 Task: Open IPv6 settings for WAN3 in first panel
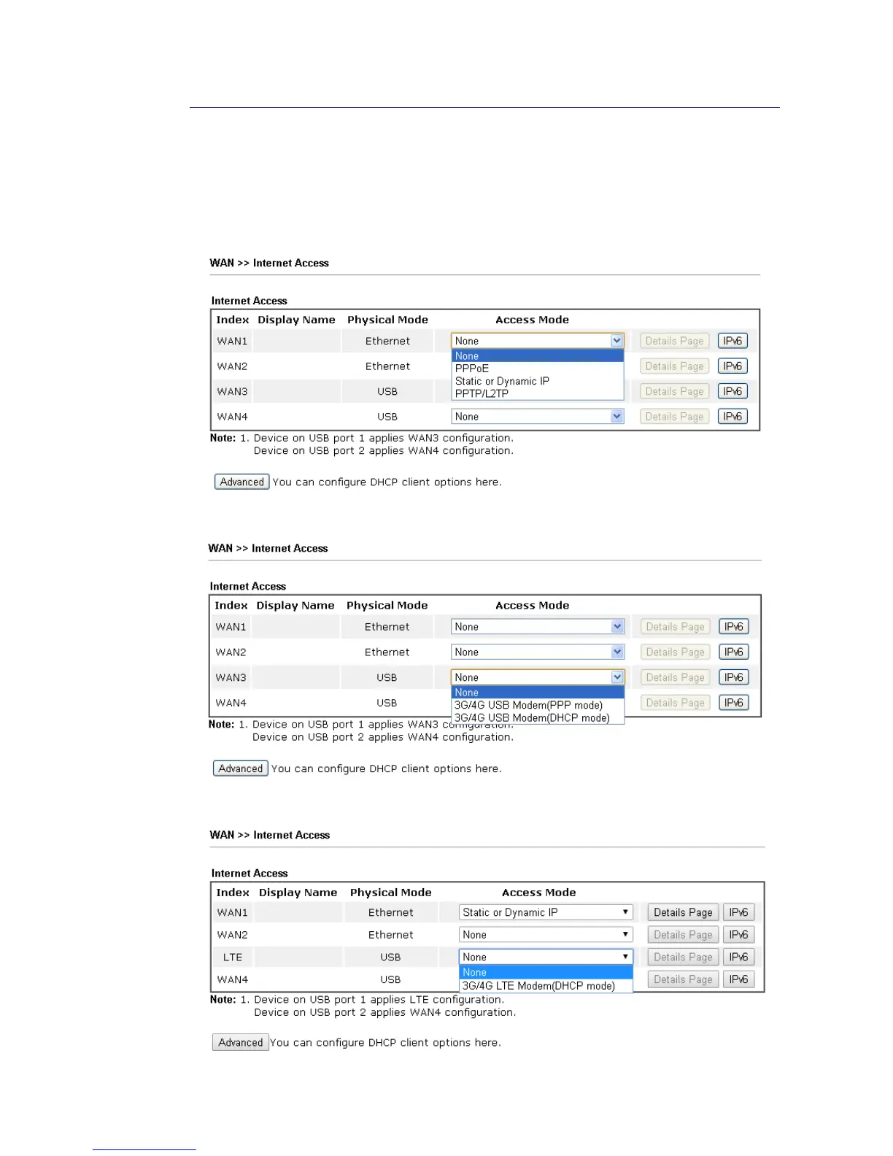732,391
